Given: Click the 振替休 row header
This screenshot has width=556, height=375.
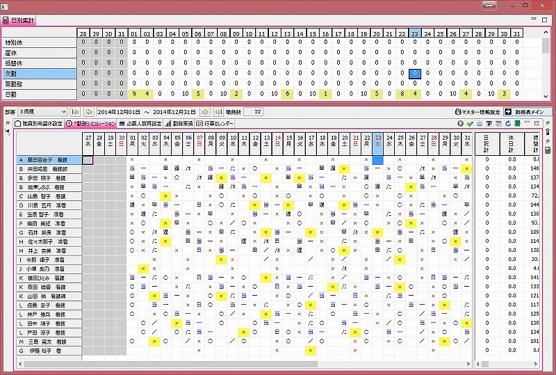Looking at the screenshot, I should 40,63.
